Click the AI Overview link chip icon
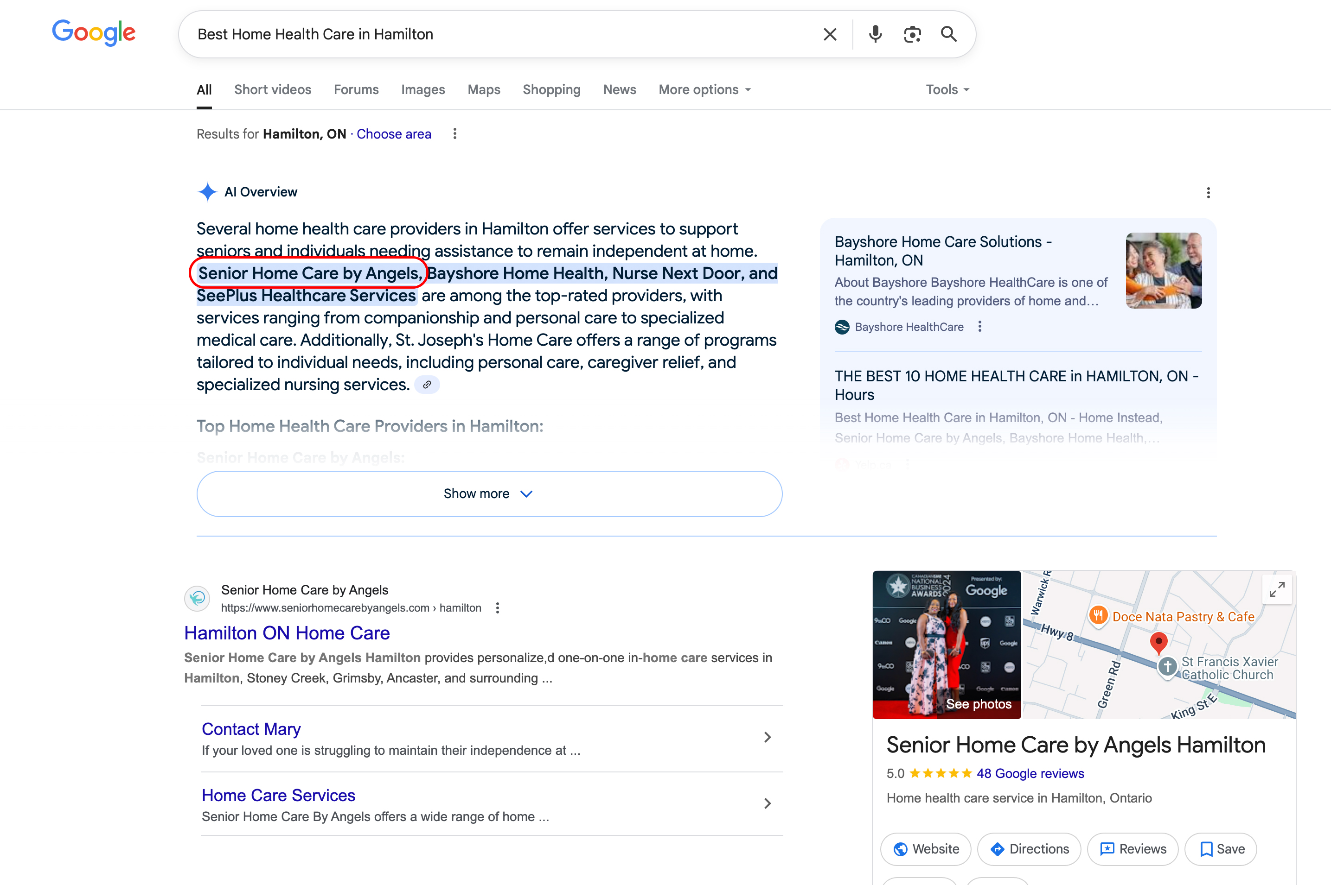 [427, 385]
